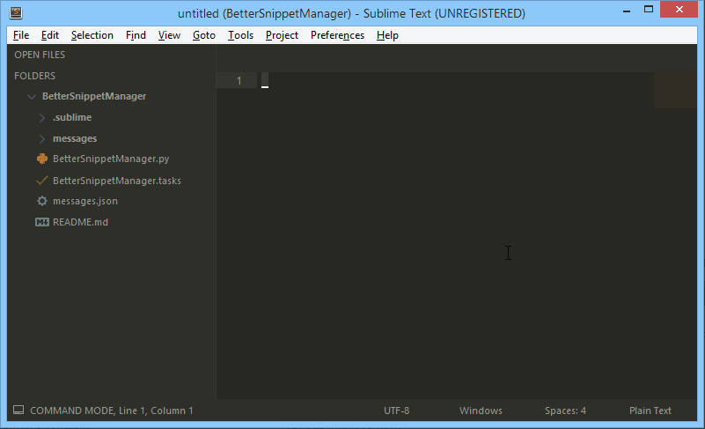The image size is (705, 429).
Task: Click COMMAND MODE, Line 1, Column 1 status text
Action: [112, 411]
